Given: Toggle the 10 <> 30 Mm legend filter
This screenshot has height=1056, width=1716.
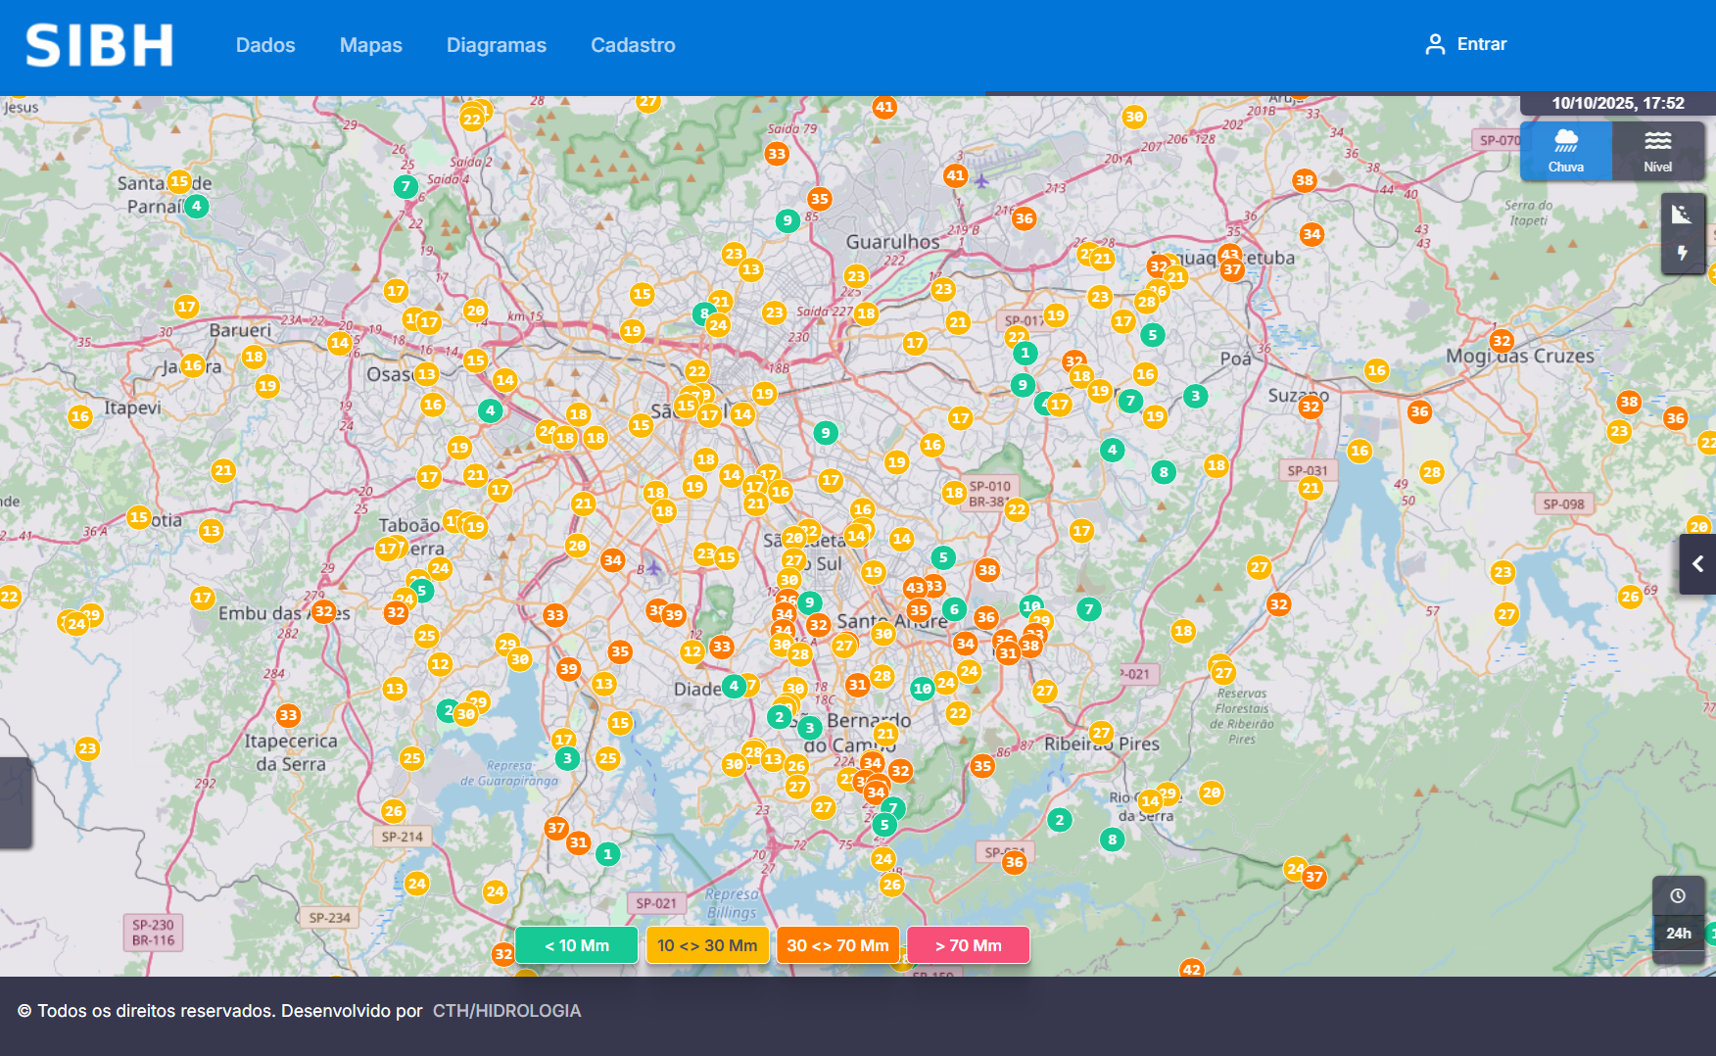Looking at the screenshot, I should pyautogui.click(x=707, y=945).
